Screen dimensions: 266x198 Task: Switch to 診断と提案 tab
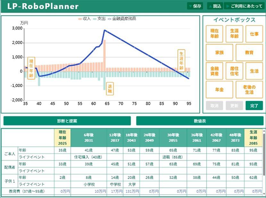(67, 121)
